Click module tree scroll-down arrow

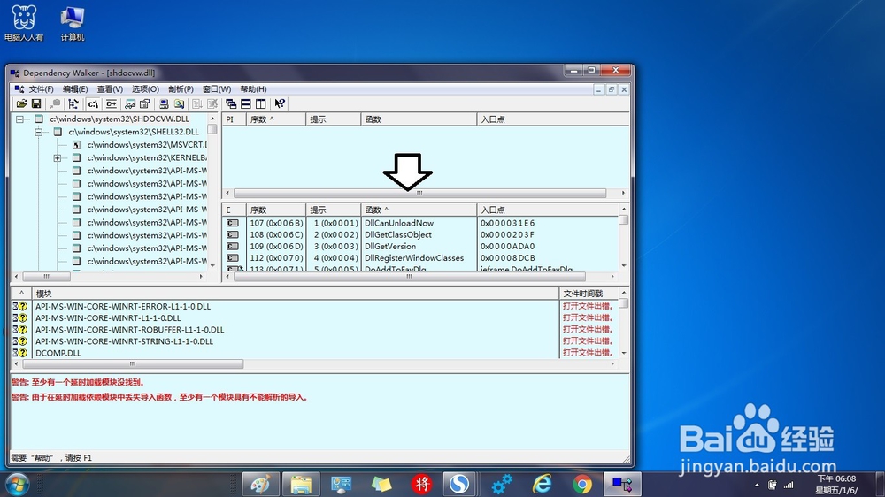coord(212,265)
